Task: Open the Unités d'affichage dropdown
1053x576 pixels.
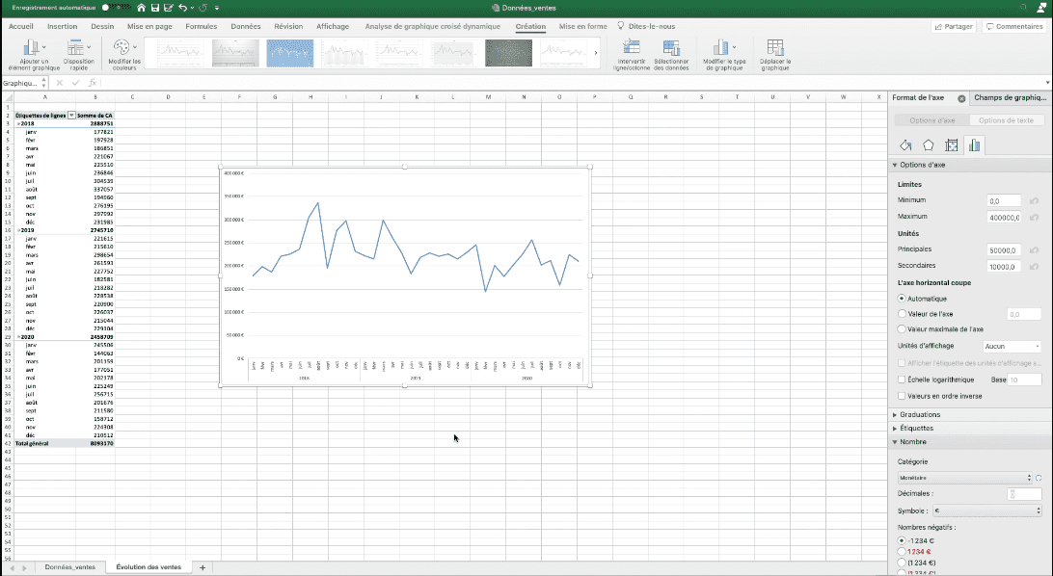Action: (1013, 346)
